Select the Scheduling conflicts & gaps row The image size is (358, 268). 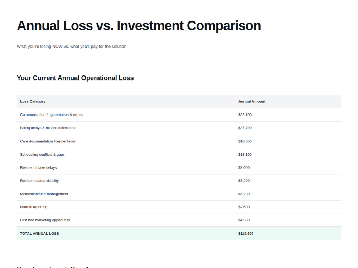[179, 155]
